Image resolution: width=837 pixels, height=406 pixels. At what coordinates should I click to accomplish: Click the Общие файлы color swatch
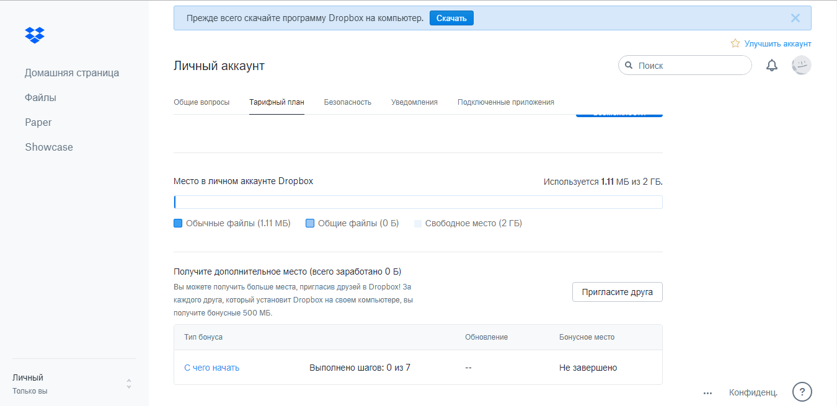click(x=310, y=223)
